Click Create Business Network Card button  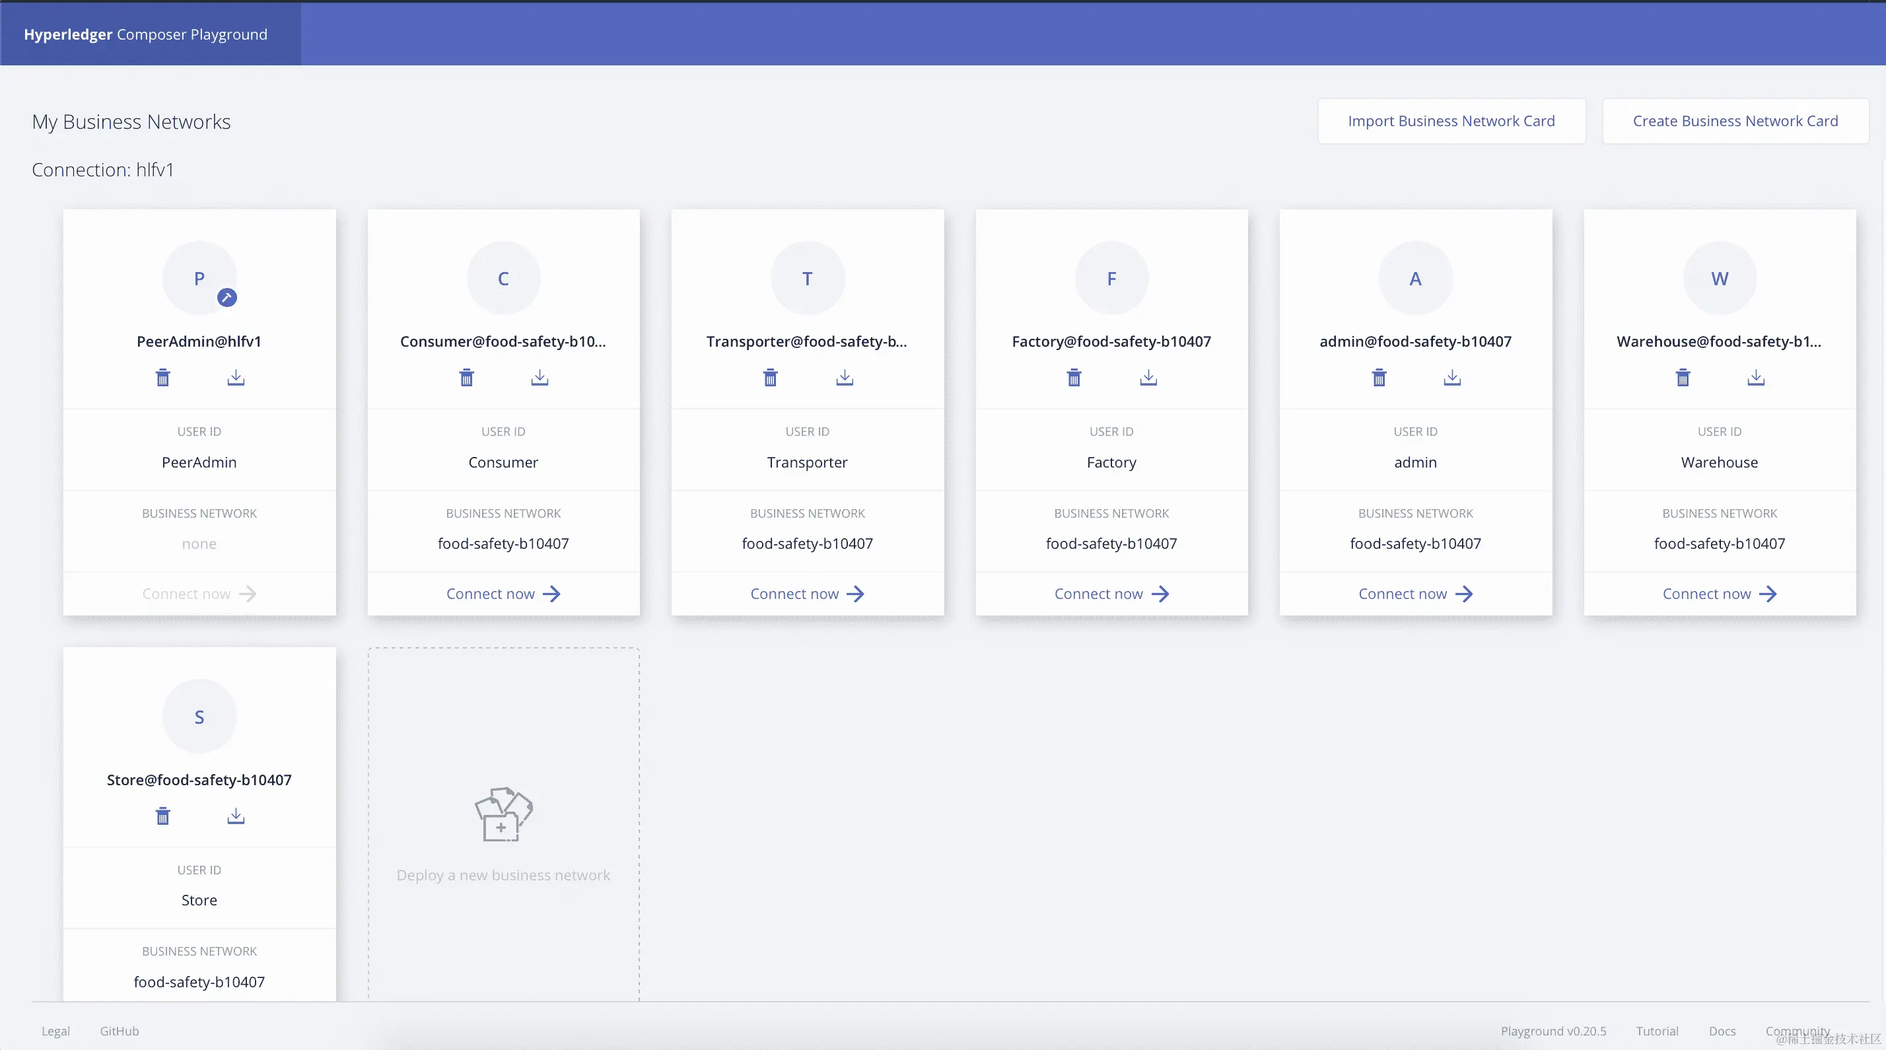click(x=1735, y=121)
